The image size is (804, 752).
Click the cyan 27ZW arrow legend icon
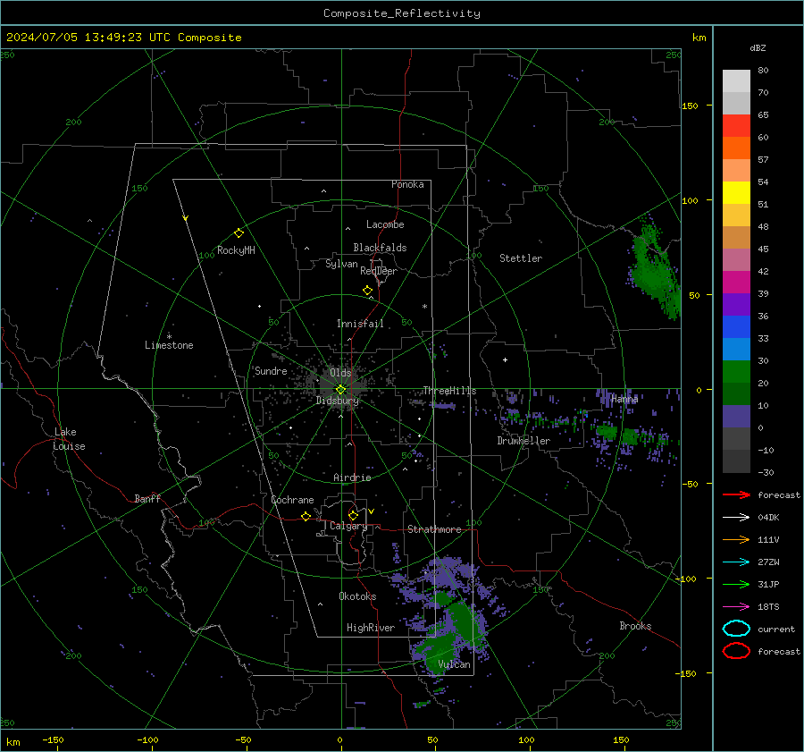coord(736,562)
